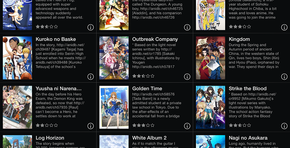The width and height of the screenshot is (290, 148).
Task: Open info icon on Outbreak Company card
Action: [x=187, y=77]
